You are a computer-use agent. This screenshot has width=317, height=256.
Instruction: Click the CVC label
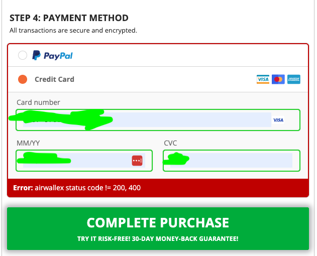(170, 143)
